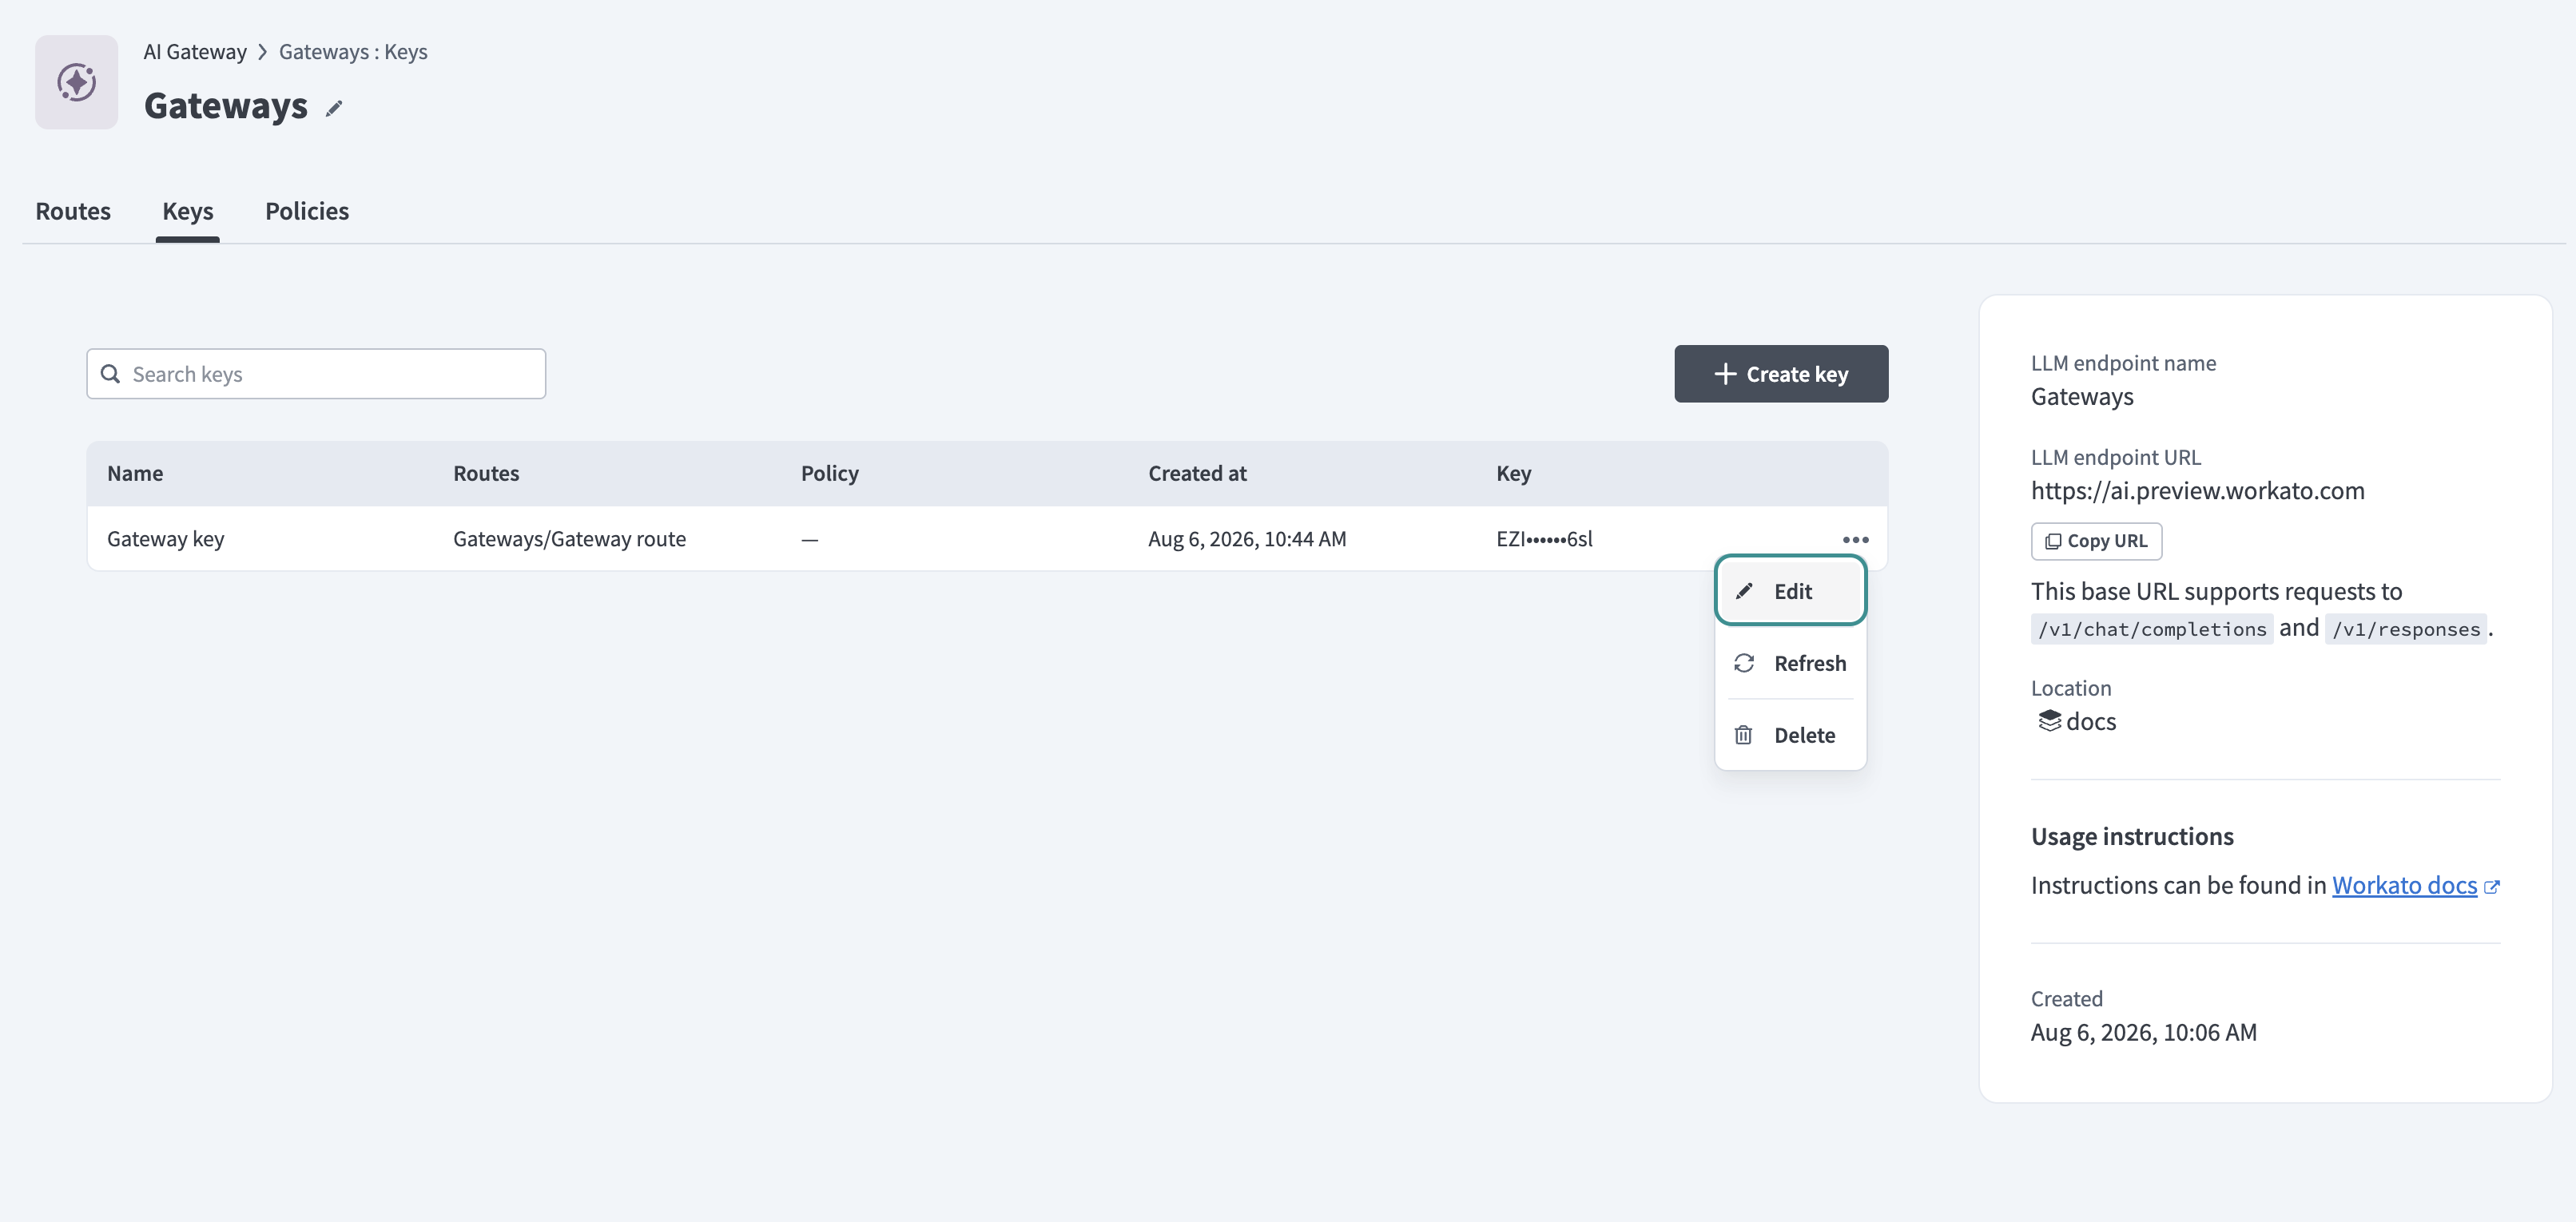Click the Aug 6, 2026, 10:44 AM cell
This screenshot has height=1222, width=2576.
1247,539
